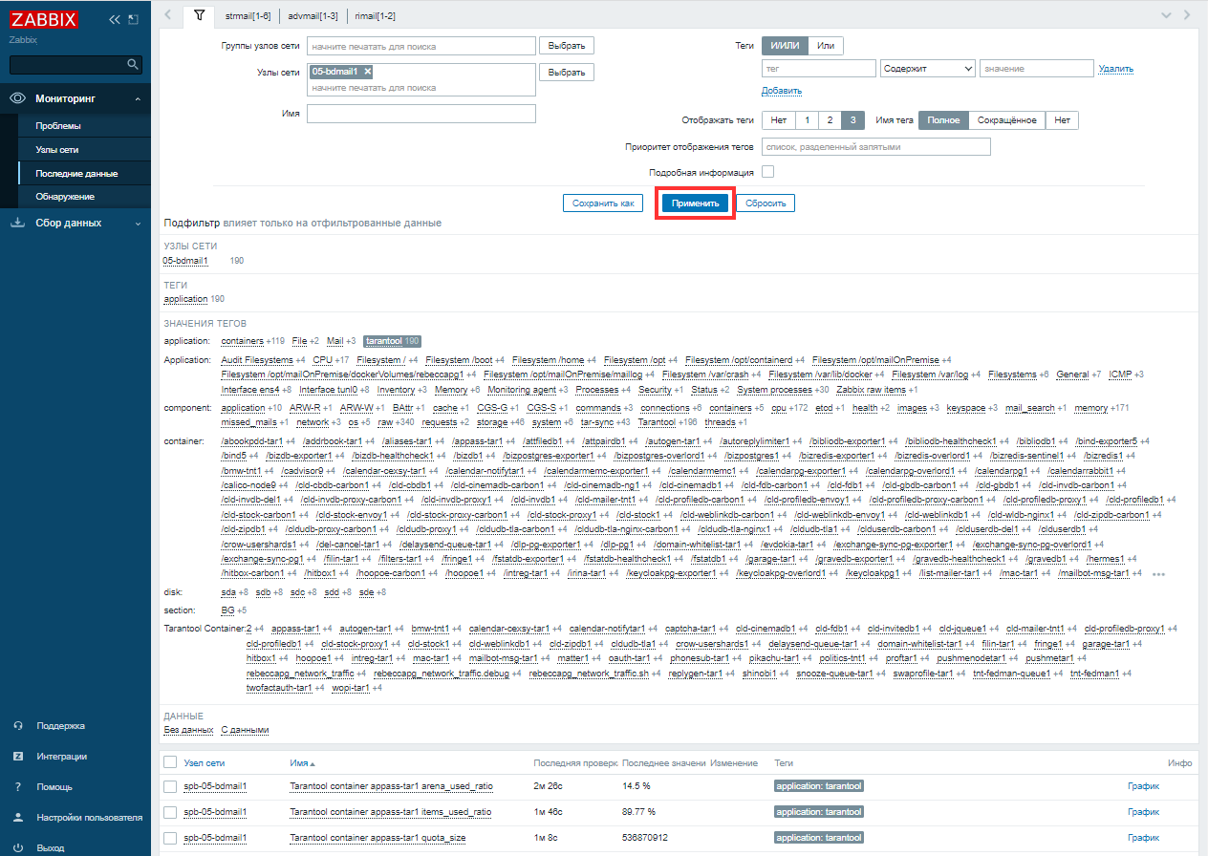Open the tag operator dropdown "Содержит"
The image size is (1208, 856).
pyautogui.click(x=927, y=69)
